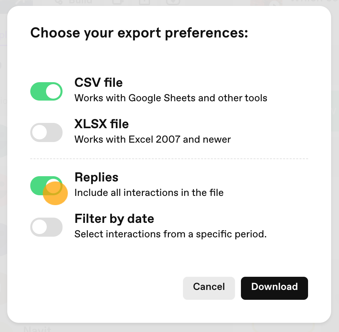Screen dimensions: 339x332
Task: Click the "Choose your export preferences" heading
Action: coord(139,33)
